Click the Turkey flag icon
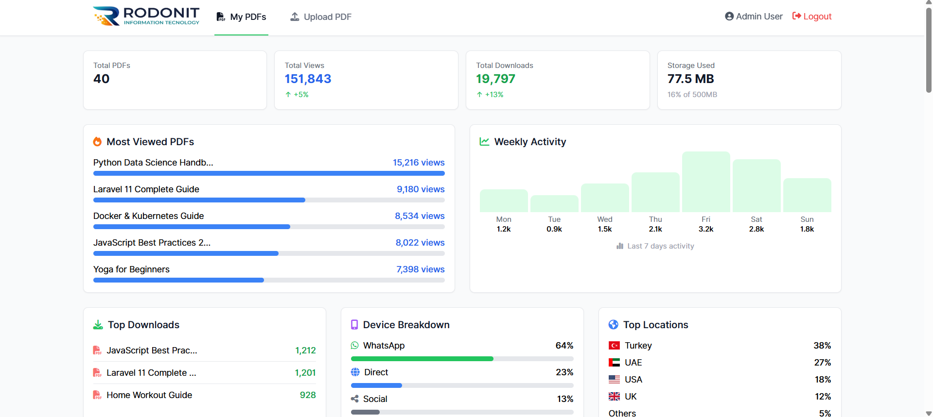The height and width of the screenshot is (417, 933). 614,346
